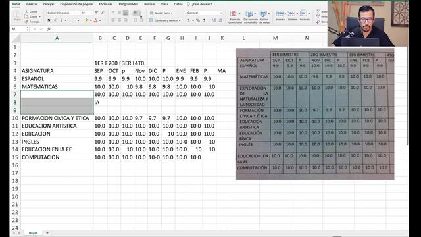Open Estilos de celda
421x237 pixels.
point(264,17)
